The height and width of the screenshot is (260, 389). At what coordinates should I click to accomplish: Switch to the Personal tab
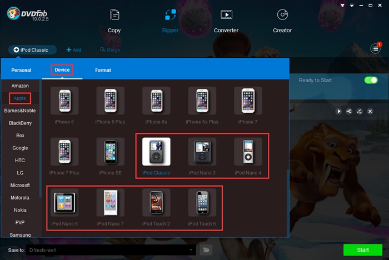click(x=21, y=70)
